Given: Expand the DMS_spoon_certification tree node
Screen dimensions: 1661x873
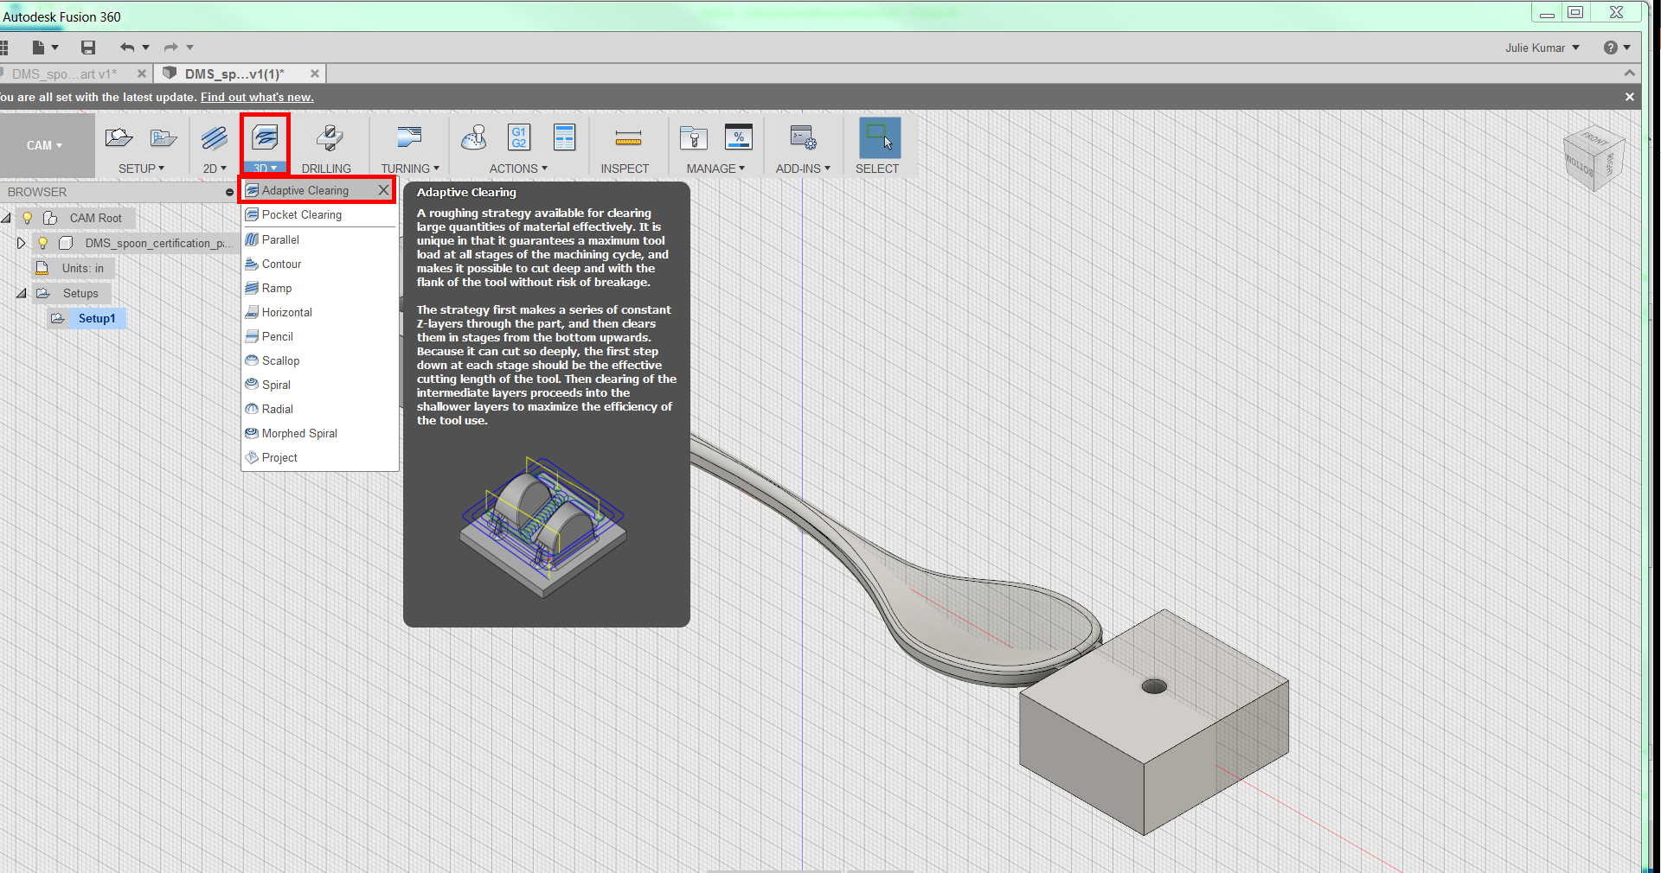Looking at the screenshot, I should coord(21,243).
